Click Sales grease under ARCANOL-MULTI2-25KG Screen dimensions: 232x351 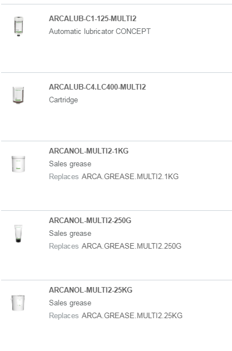tap(70, 303)
